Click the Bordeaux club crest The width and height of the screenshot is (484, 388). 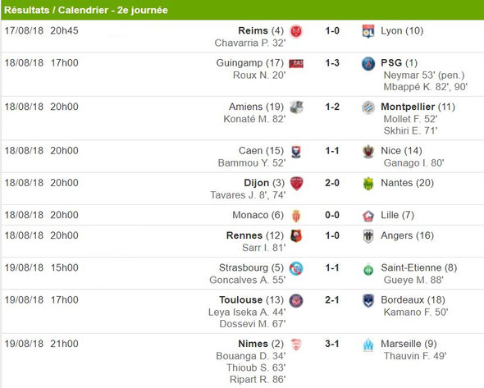[x=368, y=300]
